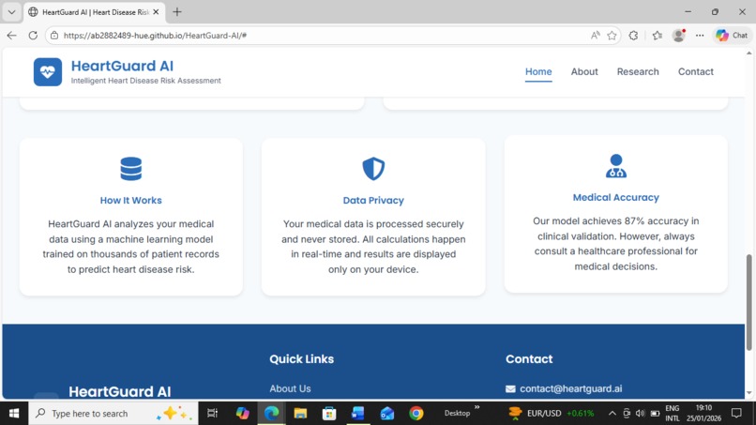Open Favorites list icon
The width and height of the screenshot is (756, 425).
658,36
